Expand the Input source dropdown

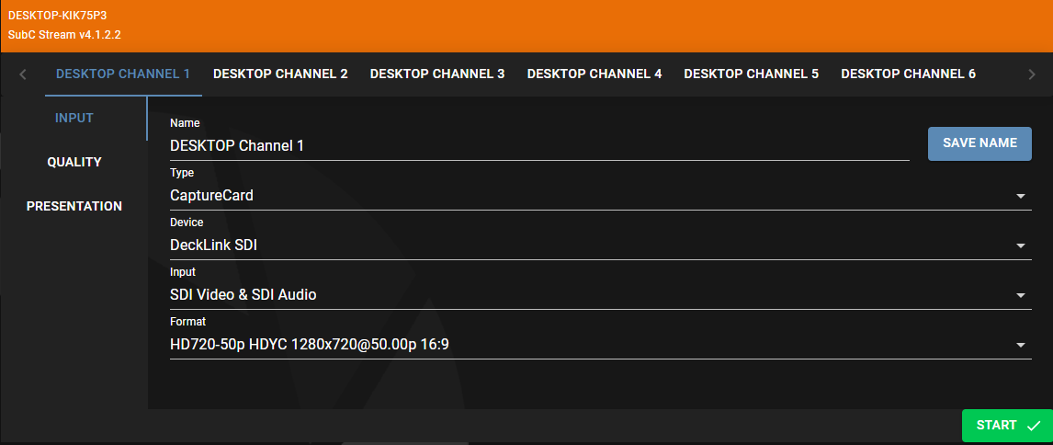1020,295
